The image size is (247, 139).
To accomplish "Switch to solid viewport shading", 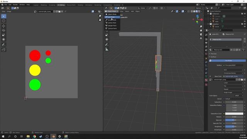I will click(x=194, y=11).
